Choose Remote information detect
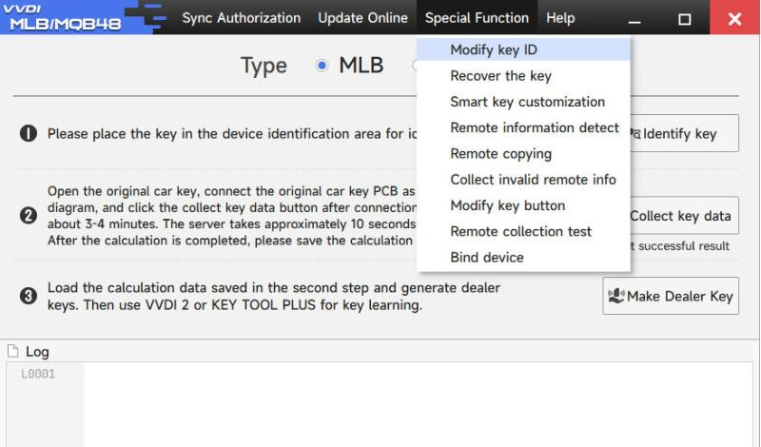The image size is (761, 447). pyautogui.click(x=535, y=127)
